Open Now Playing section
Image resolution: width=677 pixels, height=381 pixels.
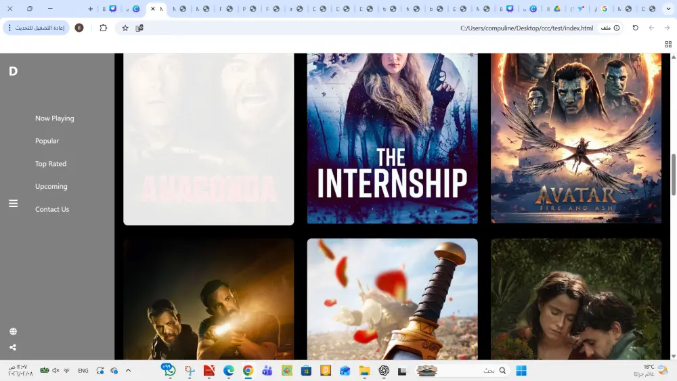tap(54, 118)
